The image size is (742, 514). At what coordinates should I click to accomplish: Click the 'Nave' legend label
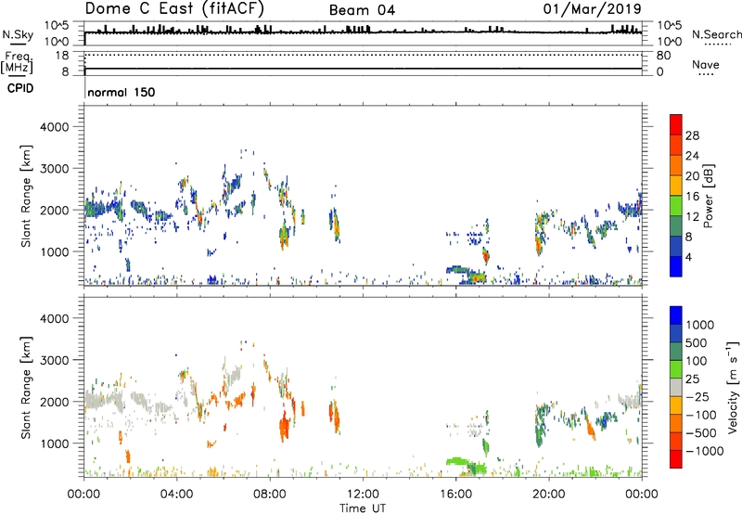(706, 64)
